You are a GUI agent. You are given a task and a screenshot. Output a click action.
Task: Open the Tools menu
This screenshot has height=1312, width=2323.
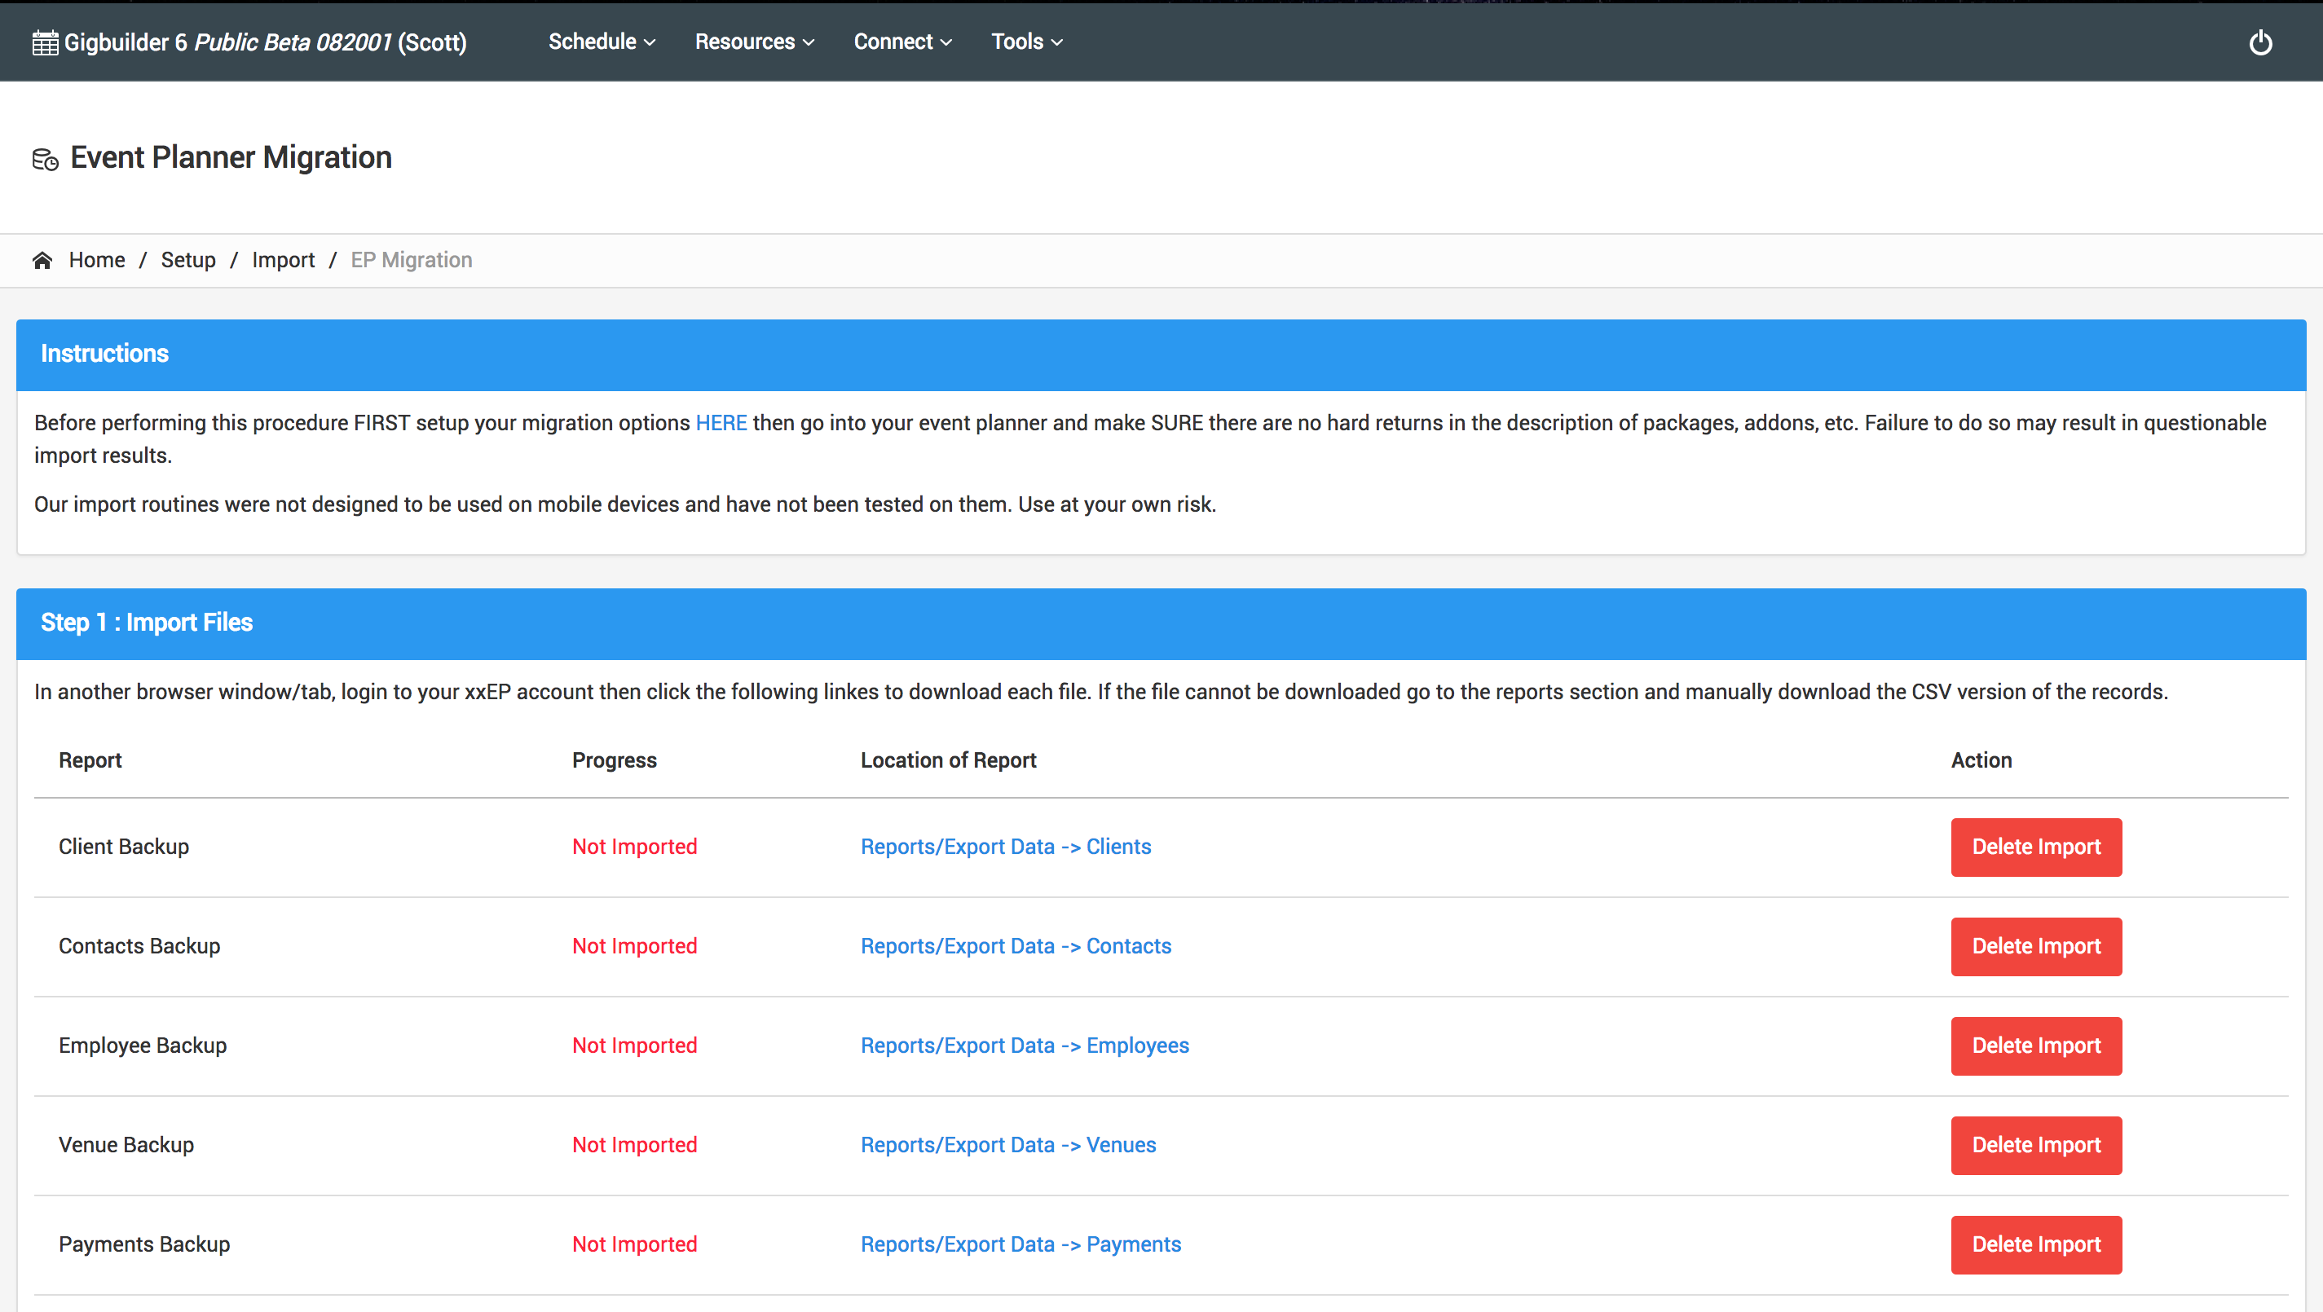pos(1026,42)
